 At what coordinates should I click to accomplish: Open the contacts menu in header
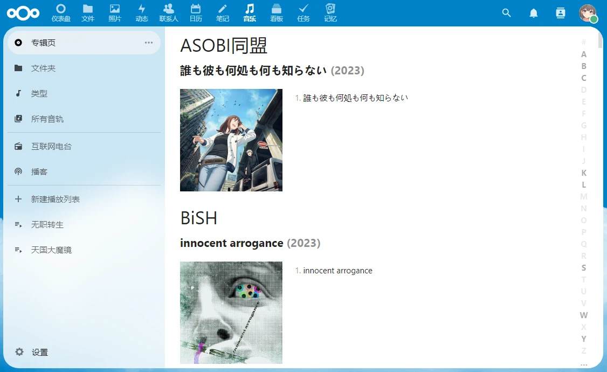pos(560,13)
